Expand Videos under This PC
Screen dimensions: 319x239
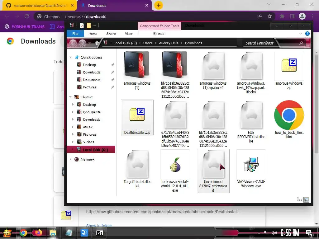pos(73,142)
